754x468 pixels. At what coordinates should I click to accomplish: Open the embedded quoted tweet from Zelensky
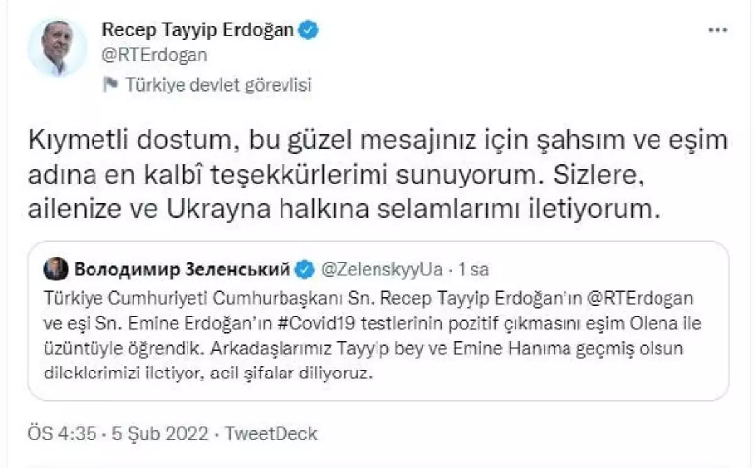point(377,320)
